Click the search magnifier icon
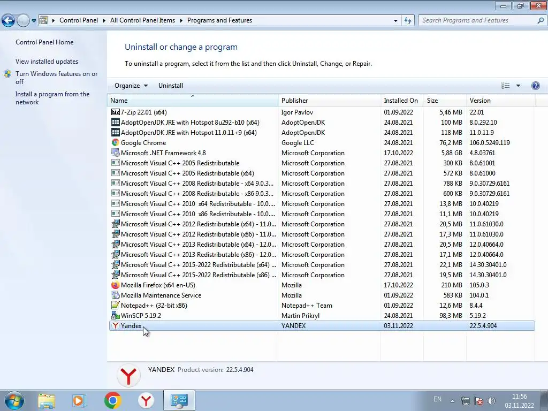Image resolution: width=548 pixels, height=411 pixels. coord(541,21)
